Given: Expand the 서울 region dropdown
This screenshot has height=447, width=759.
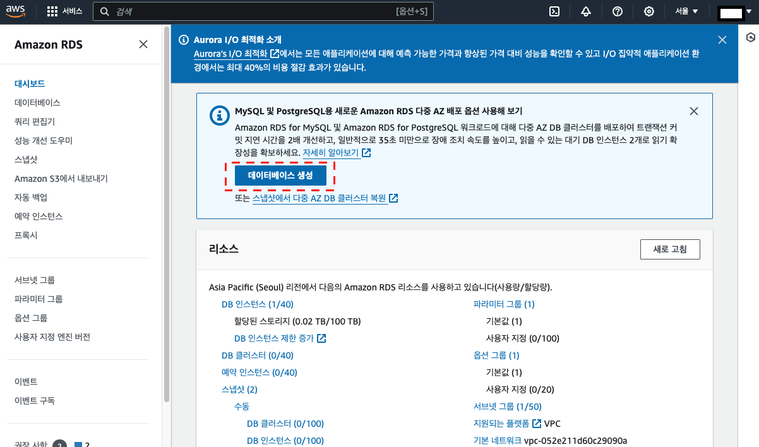Looking at the screenshot, I should click(x=686, y=11).
